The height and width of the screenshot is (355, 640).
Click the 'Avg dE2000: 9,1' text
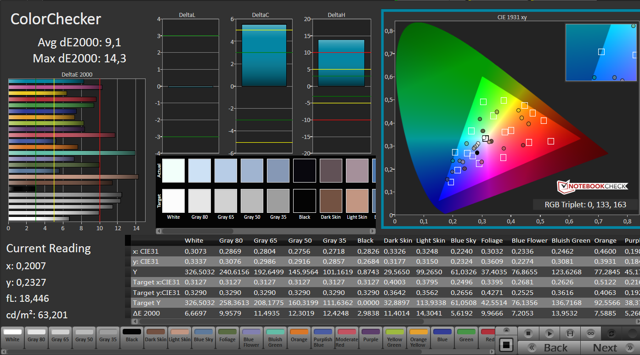click(79, 43)
